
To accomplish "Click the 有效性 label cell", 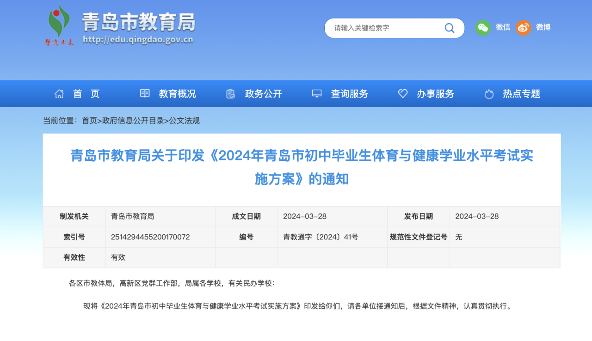I will coord(74,257).
